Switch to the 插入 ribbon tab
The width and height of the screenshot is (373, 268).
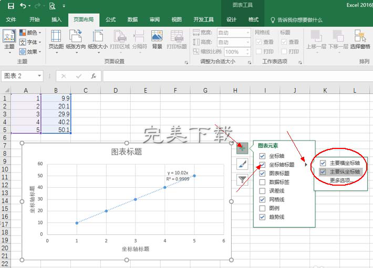(56, 20)
